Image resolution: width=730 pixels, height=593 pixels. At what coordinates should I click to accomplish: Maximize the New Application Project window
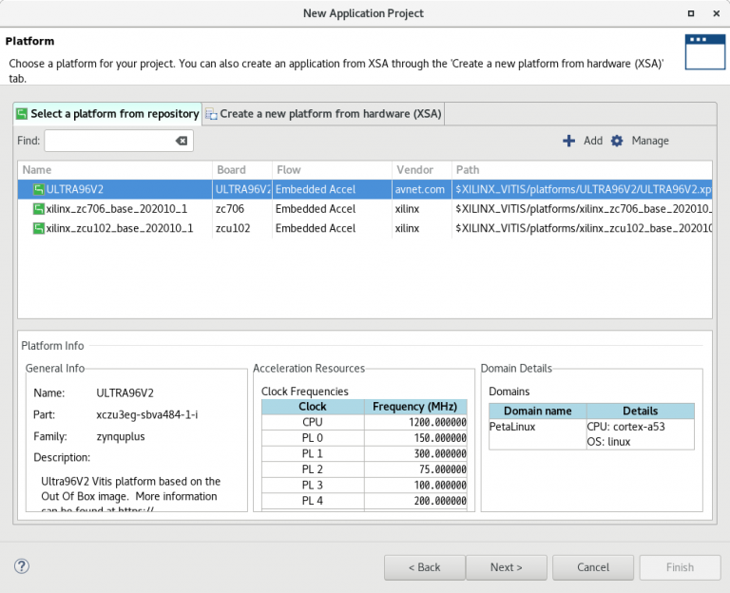[689, 13]
